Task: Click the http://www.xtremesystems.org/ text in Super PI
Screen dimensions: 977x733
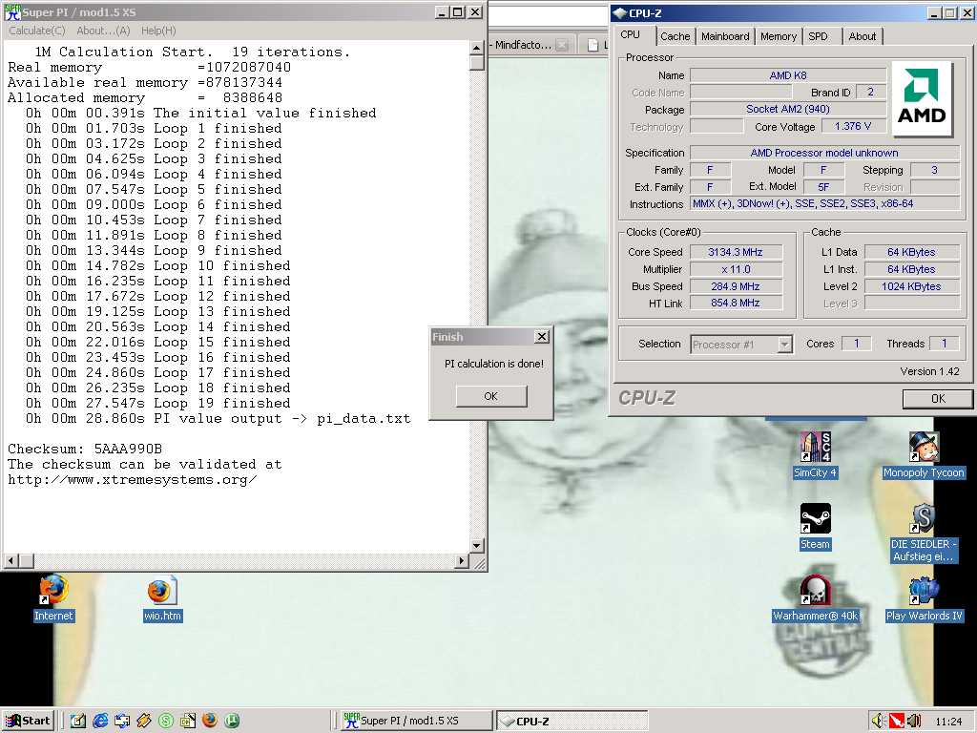Action: point(132,479)
